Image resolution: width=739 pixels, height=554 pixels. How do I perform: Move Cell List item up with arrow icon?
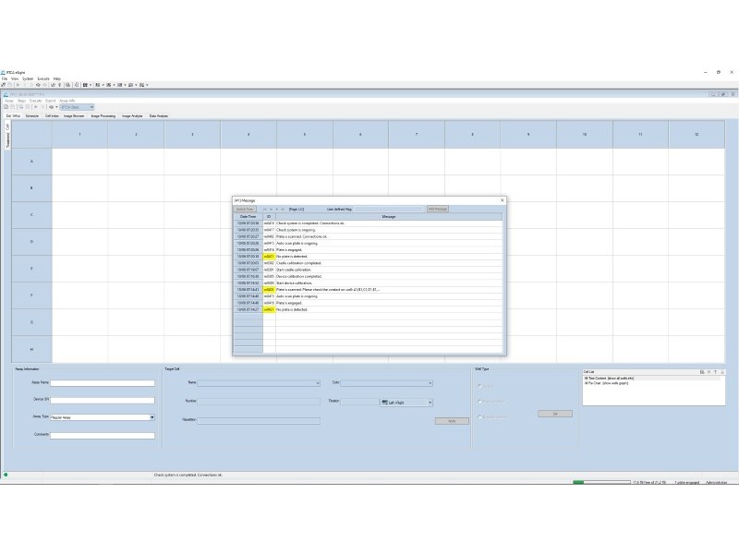click(715, 372)
